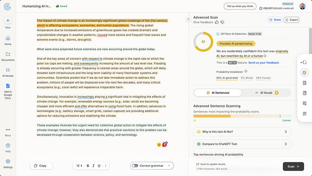
Task: Click the AI-to-Human probability bar
Action: coord(242,116)
